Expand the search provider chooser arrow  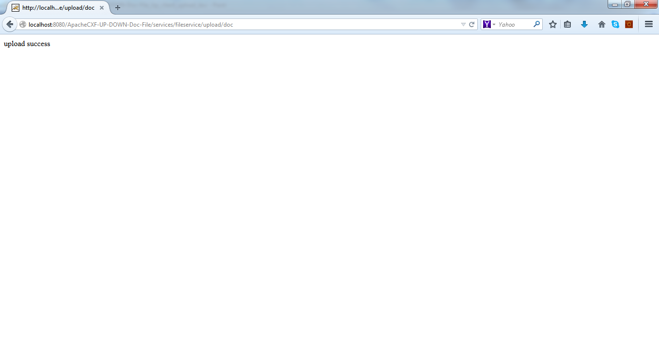(x=494, y=24)
